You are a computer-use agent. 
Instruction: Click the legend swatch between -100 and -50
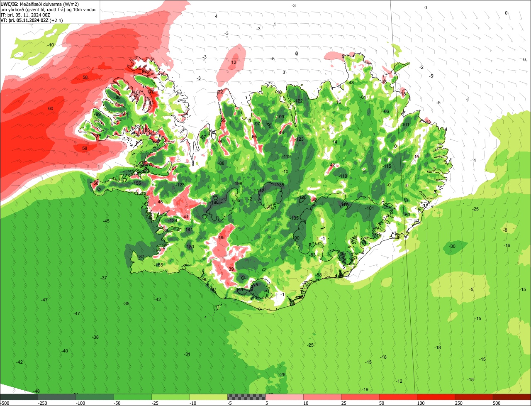95,397
